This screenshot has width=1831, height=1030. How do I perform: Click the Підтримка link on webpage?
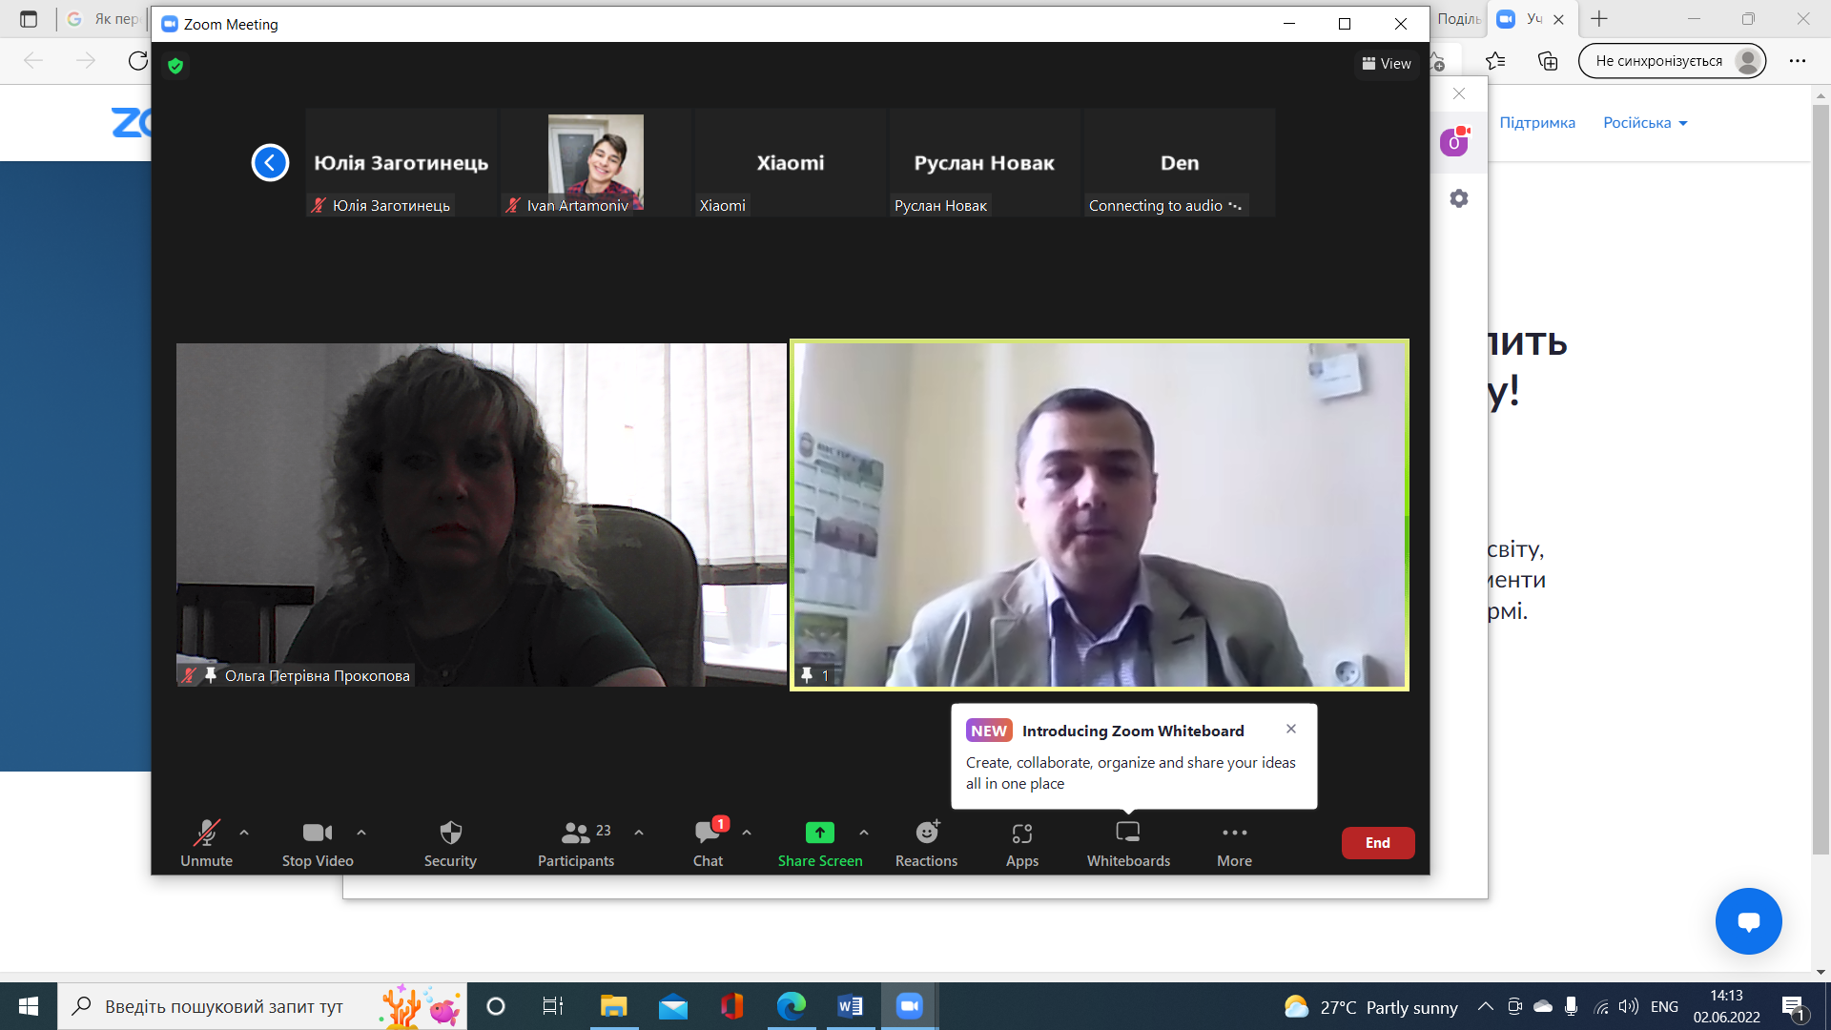click(x=1536, y=123)
